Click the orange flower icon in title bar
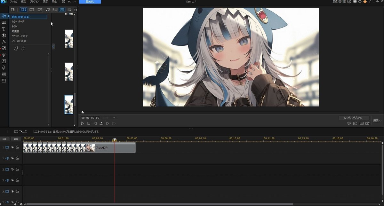Image resolution: width=384 pixels, height=206 pixels. 365,2
